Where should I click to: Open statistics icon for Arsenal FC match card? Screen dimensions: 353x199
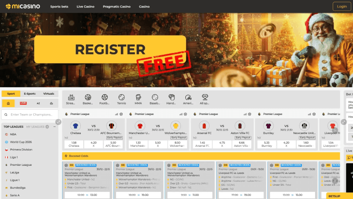coord(245,114)
